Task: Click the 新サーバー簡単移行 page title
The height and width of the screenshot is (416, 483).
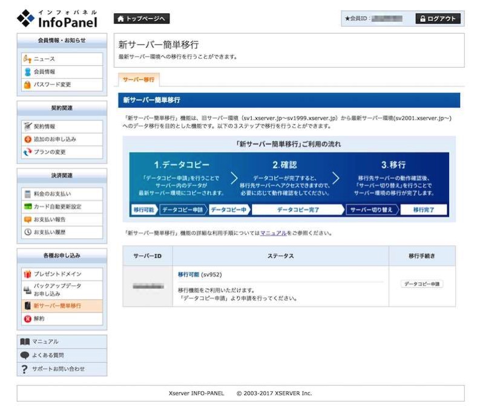Action: [159, 45]
